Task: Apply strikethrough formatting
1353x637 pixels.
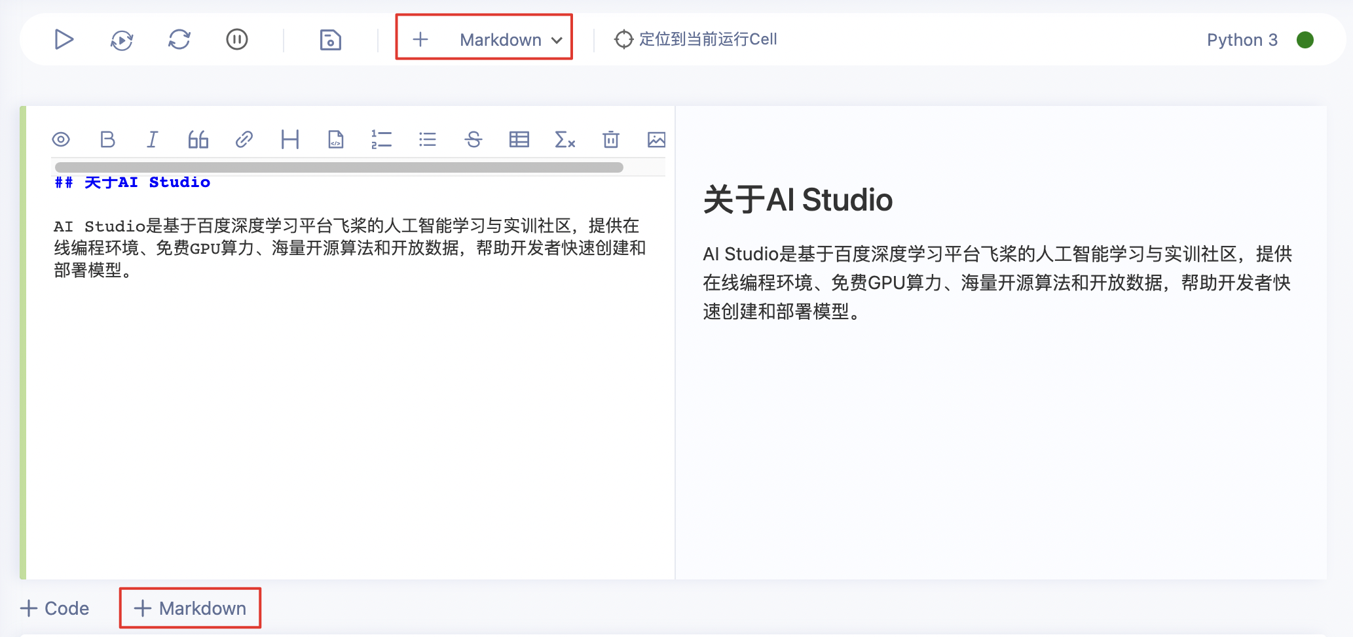Action: click(473, 139)
